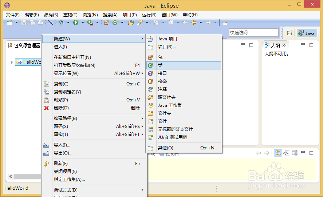323x197 pixels.
Task: Open dropdown arrow next to Back navigation arrow
Action: tap(201, 23)
